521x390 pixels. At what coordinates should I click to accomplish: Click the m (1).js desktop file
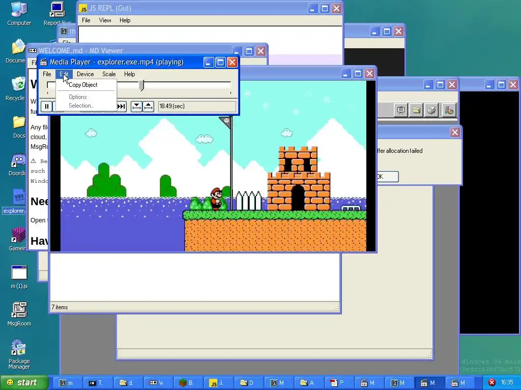[19, 277]
